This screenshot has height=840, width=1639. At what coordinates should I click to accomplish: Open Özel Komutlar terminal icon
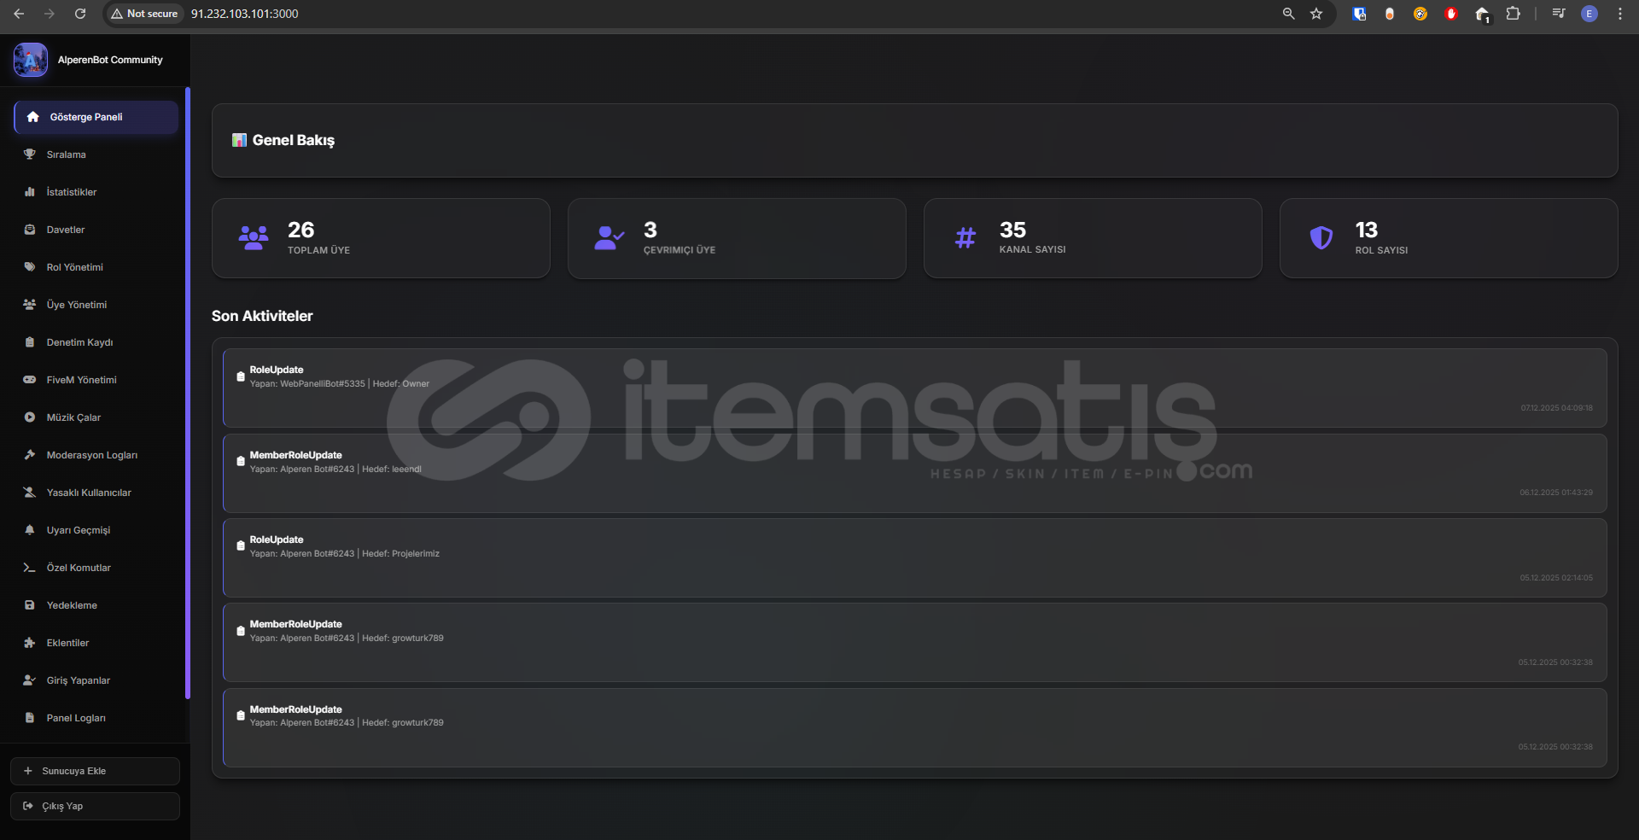[30, 568]
